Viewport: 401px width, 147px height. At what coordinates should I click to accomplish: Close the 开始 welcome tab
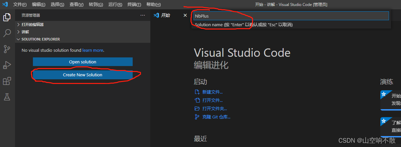(x=185, y=15)
